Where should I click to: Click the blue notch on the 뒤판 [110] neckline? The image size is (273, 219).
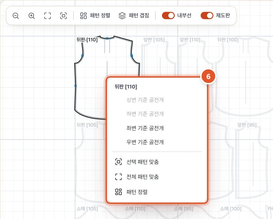107,38
